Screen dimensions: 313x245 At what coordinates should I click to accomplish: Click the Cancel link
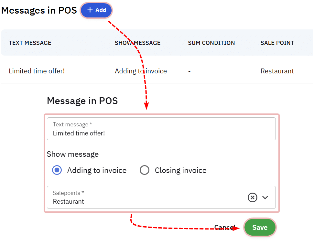225,228
